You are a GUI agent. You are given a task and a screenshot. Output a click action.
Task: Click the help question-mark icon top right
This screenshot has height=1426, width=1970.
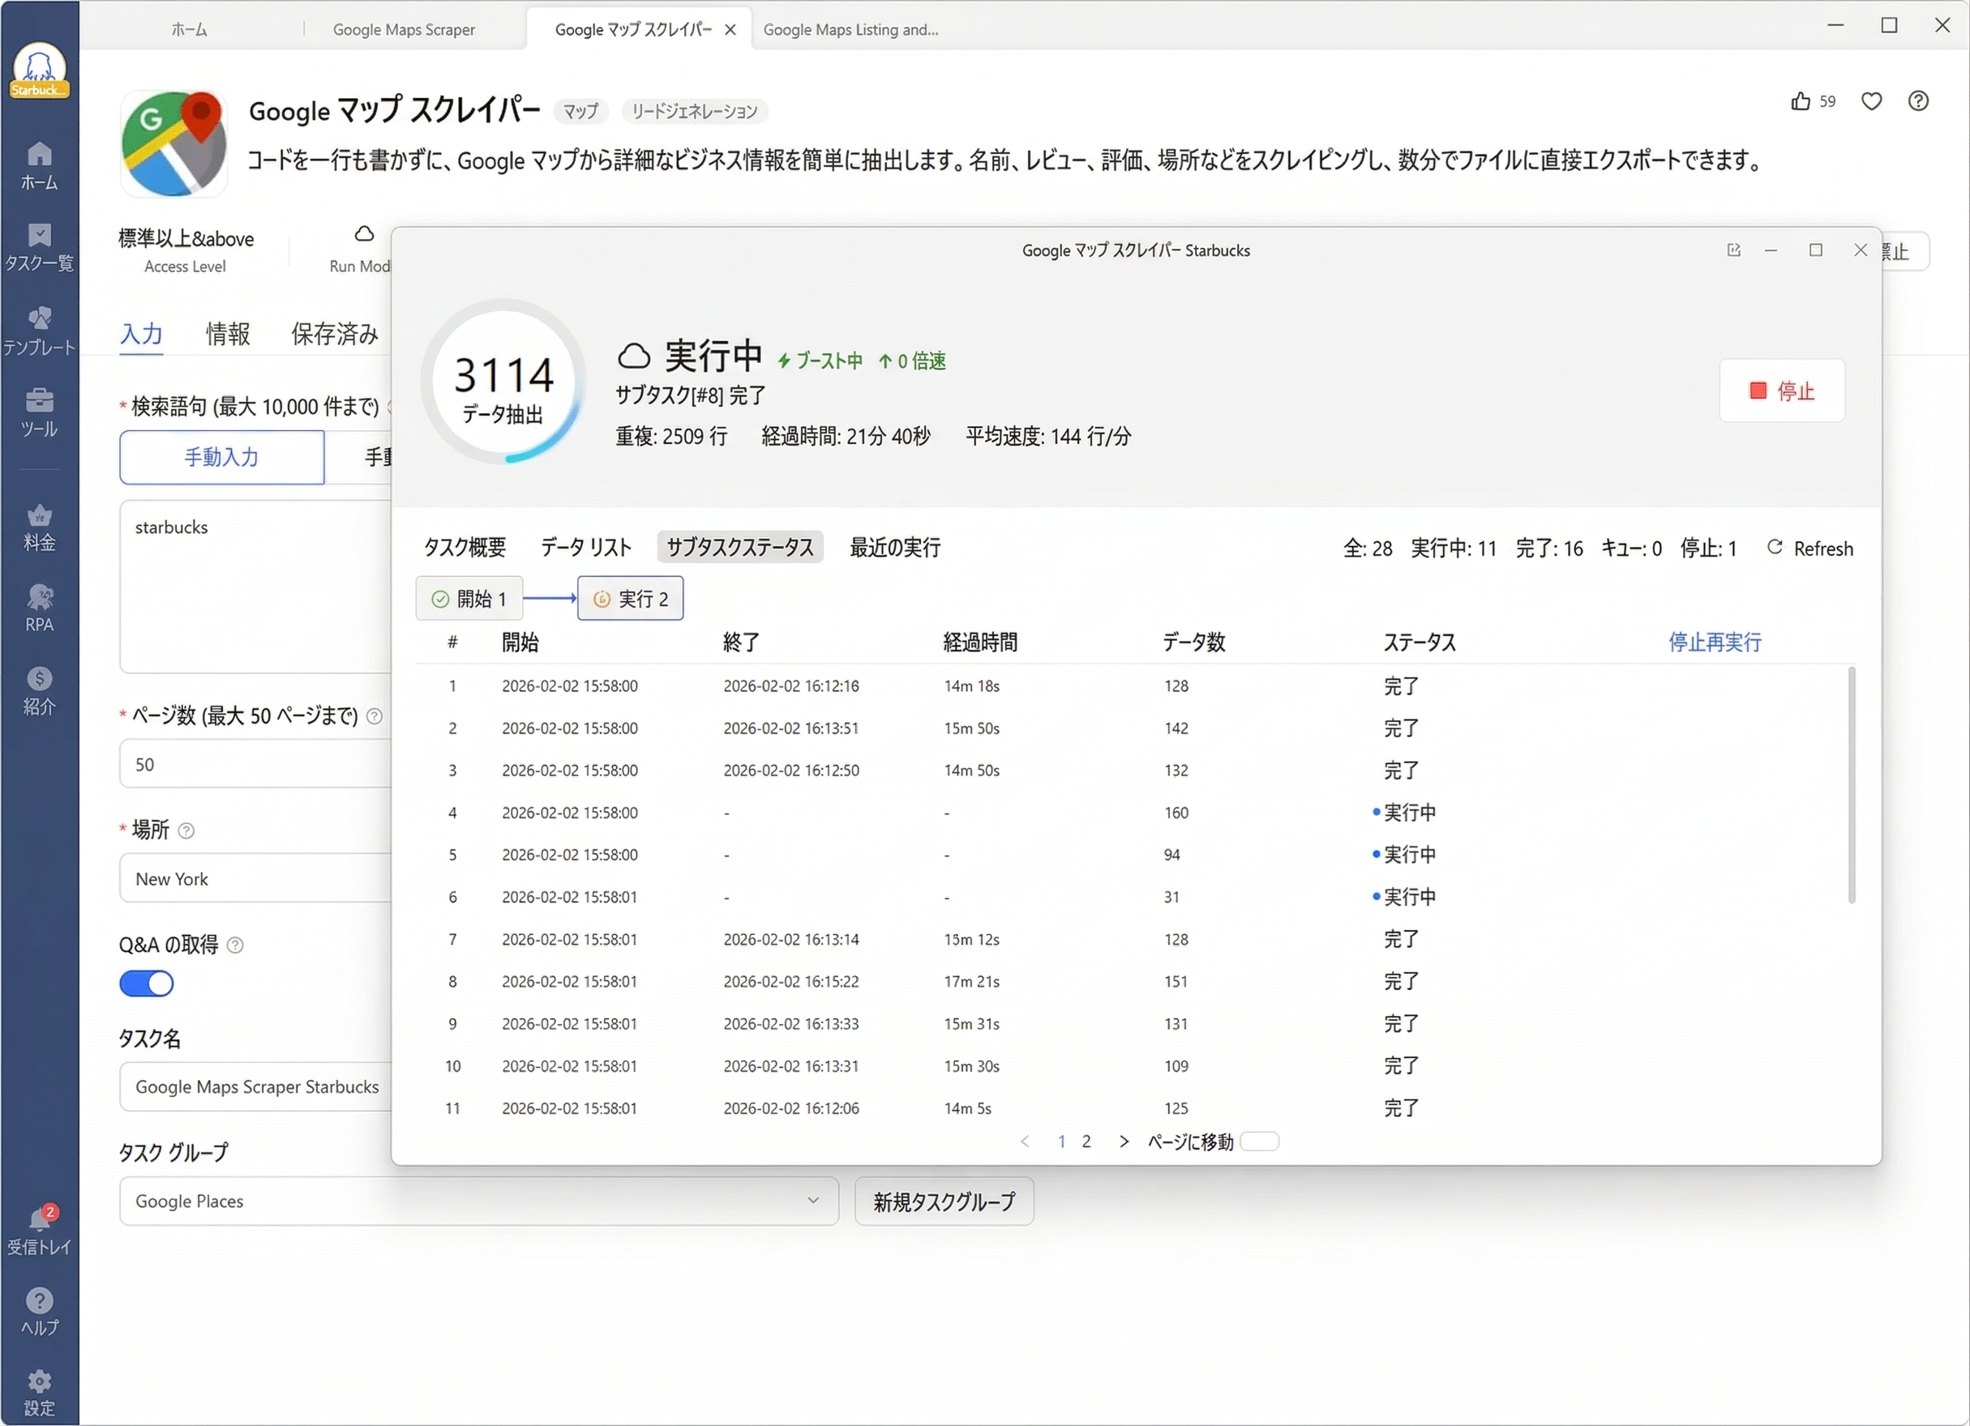click(1919, 101)
